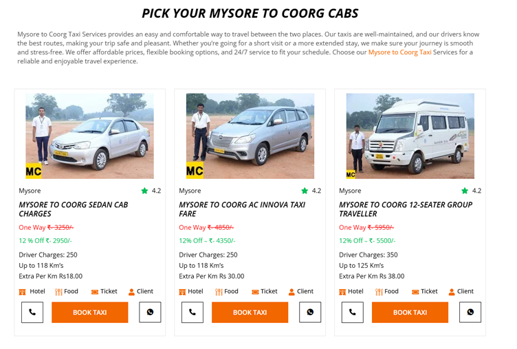Click the Food icon on Innova card

tap(219, 292)
